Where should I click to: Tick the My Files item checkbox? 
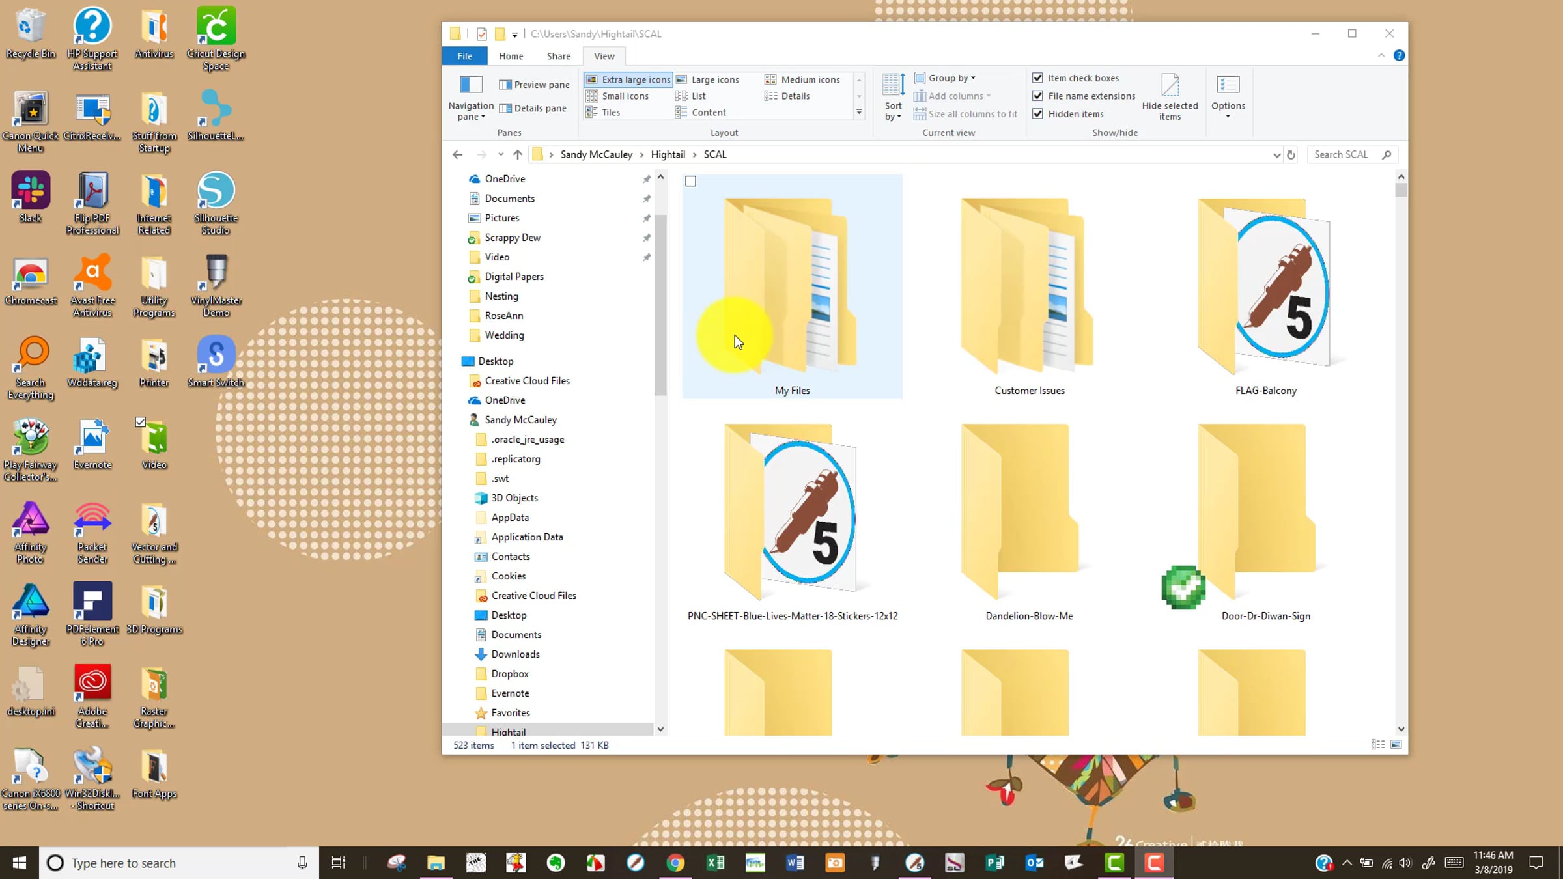point(691,182)
